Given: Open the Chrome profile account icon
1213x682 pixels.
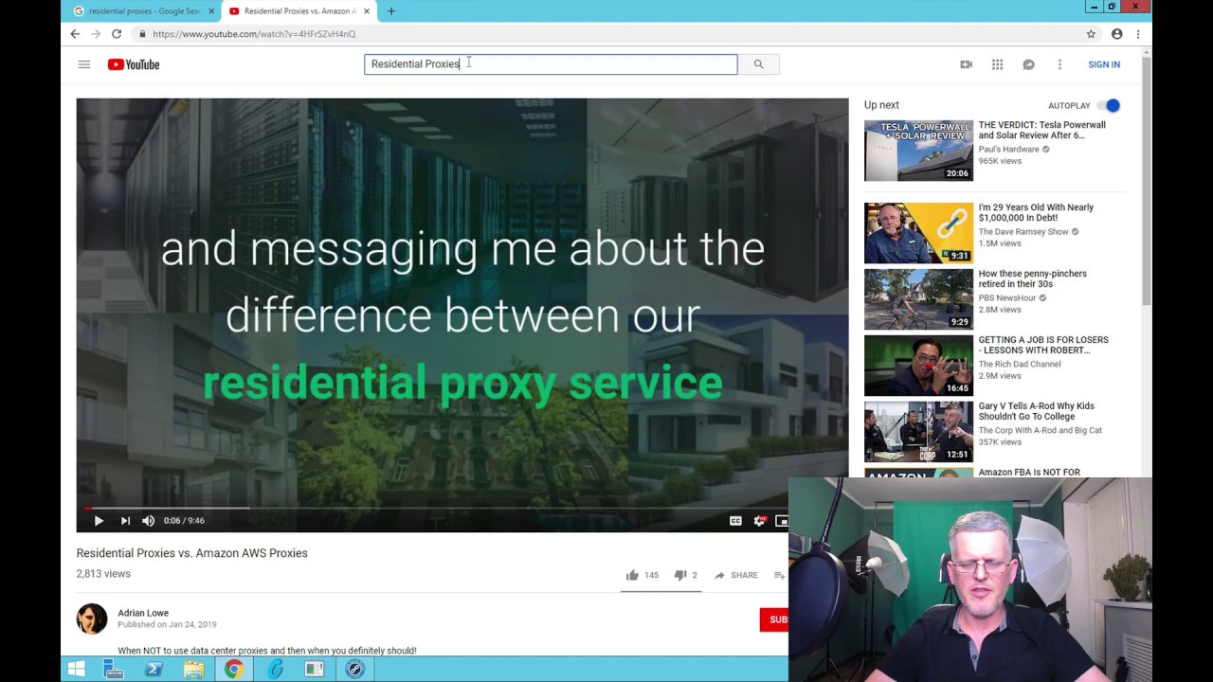Looking at the screenshot, I should 1116,34.
